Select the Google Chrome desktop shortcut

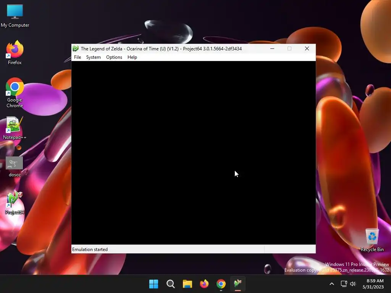15,93
